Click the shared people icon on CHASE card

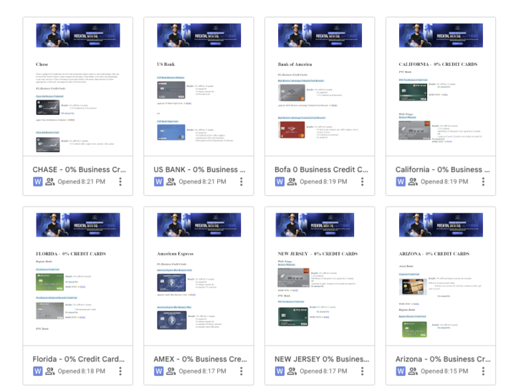coord(50,181)
